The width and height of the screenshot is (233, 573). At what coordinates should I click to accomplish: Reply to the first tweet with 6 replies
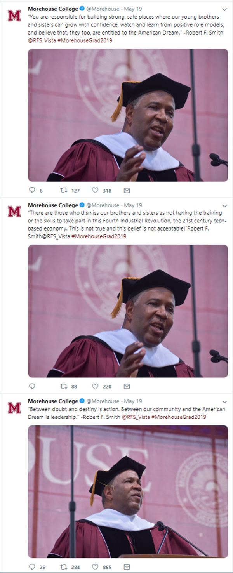point(32,190)
